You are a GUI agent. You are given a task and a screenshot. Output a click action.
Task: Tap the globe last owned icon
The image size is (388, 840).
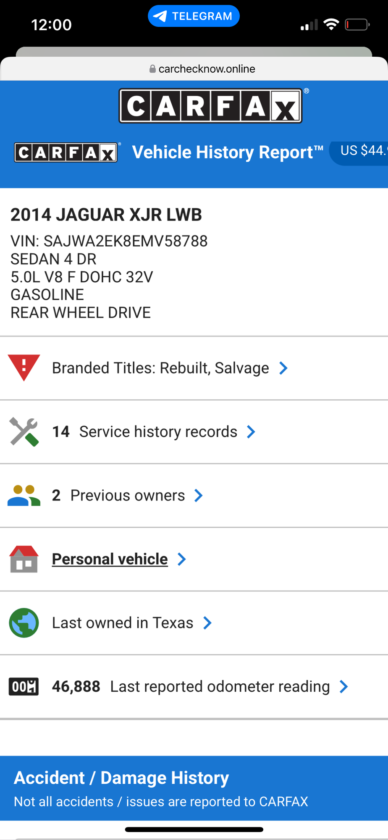point(24,623)
